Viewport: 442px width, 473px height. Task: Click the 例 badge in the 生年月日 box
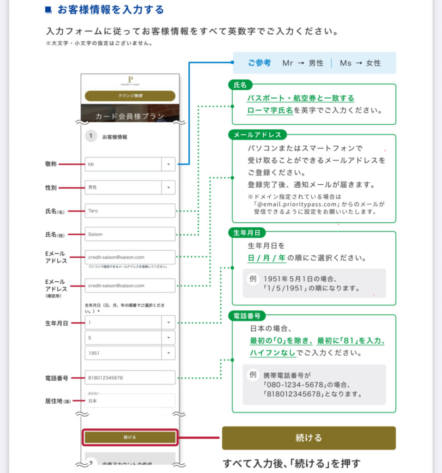[253, 279]
